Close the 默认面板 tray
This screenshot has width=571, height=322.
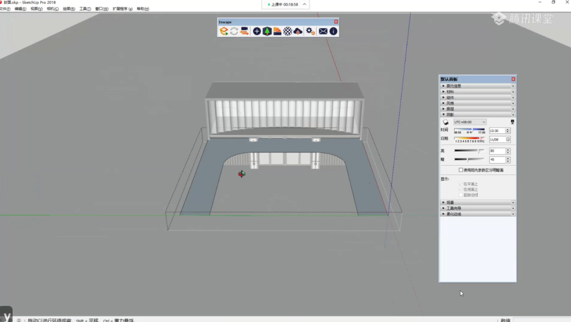pyautogui.click(x=513, y=79)
